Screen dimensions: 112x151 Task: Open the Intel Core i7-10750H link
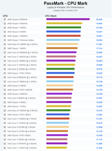tap(22, 123)
